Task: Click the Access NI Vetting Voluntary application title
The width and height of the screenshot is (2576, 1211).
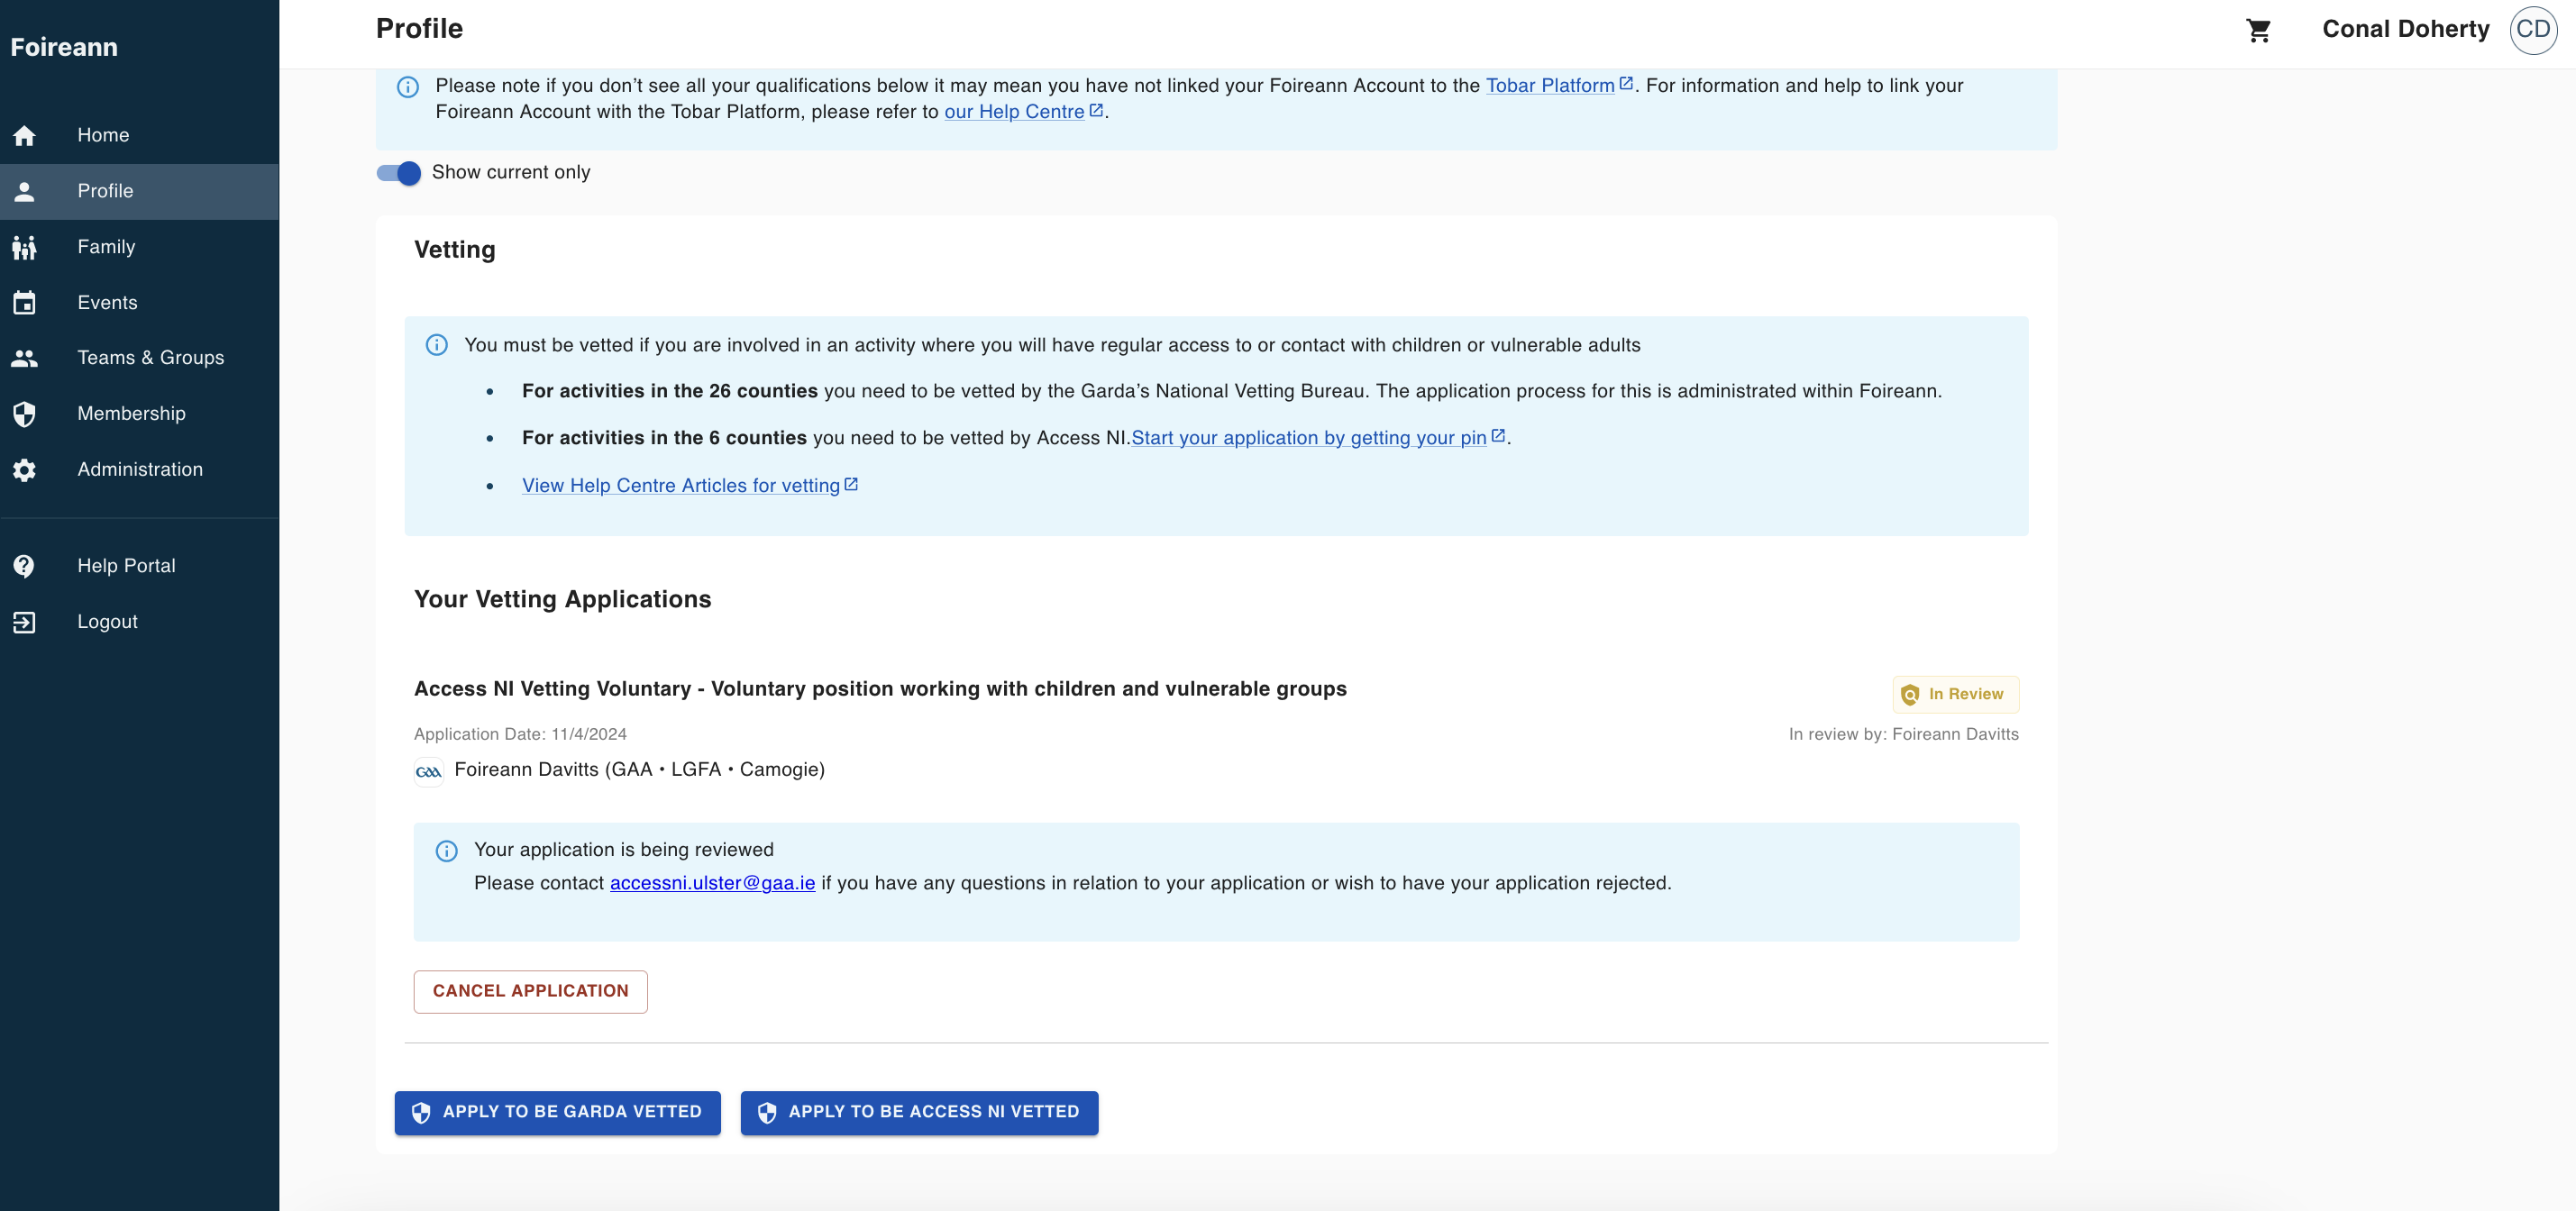Action: [880, 689]
